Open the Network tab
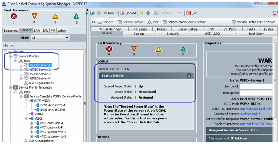Image resolution: width=279 pixels, height=146 pixels. tap(173, 34)
